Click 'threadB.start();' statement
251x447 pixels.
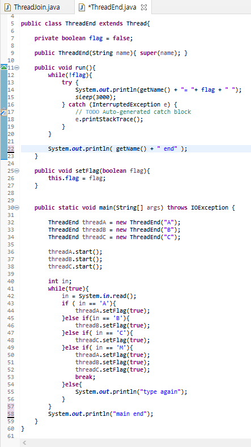[x=75, y=259]
